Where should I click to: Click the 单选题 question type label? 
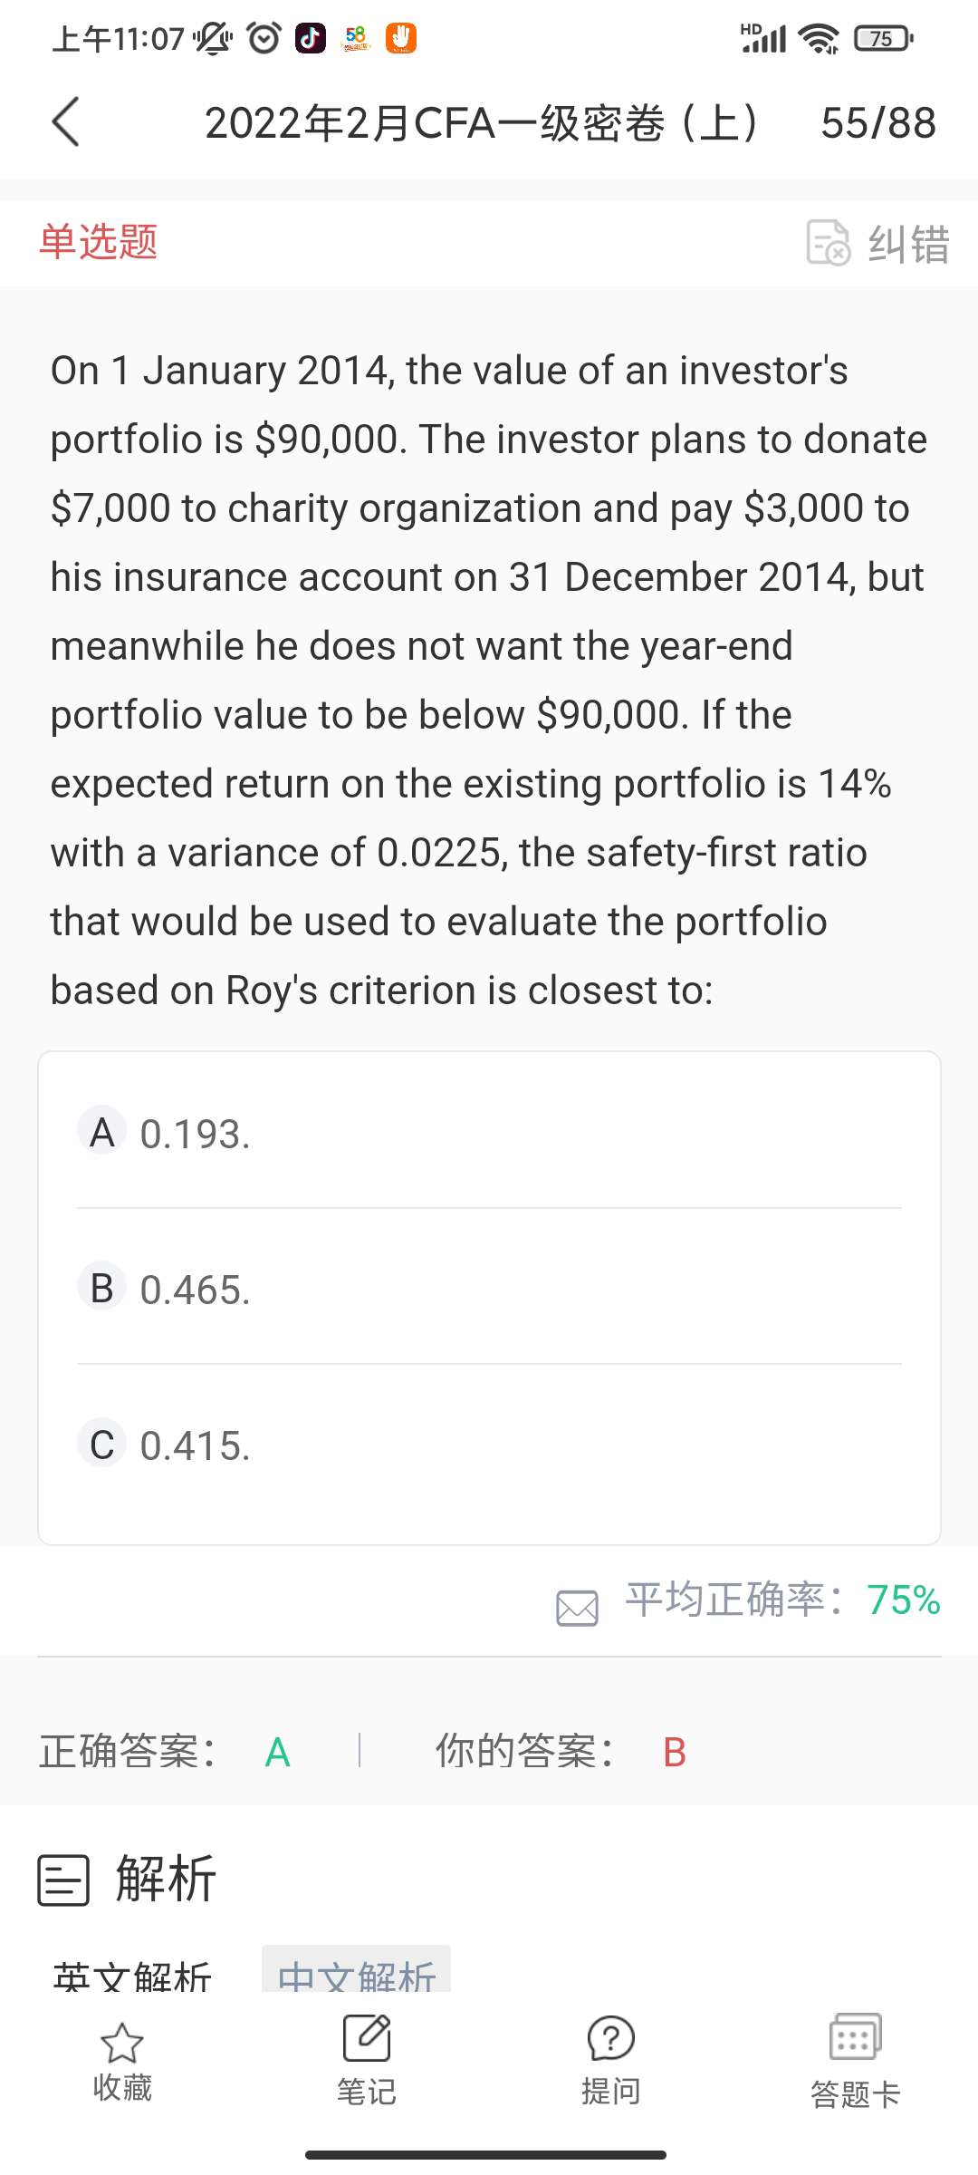99,242
